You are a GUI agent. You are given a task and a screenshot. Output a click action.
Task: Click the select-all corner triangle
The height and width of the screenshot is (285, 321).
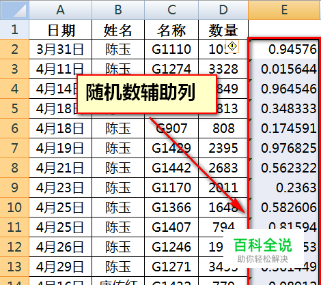14,10
